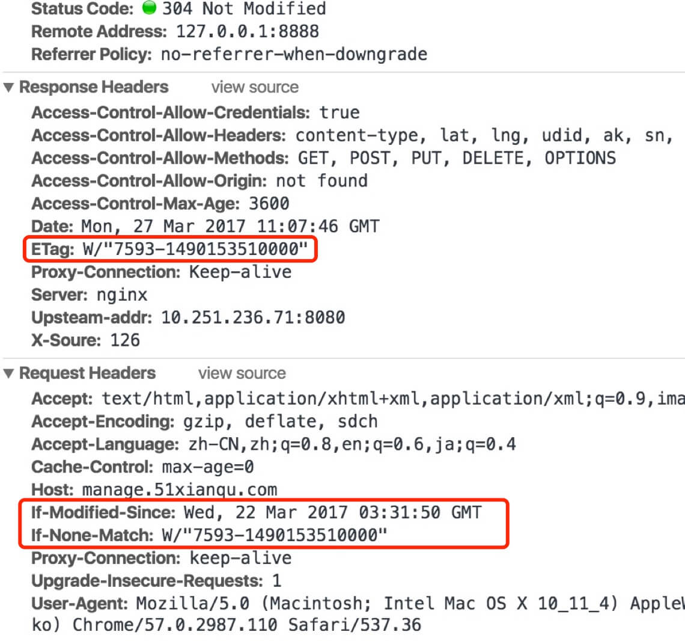Click the Referrer Policy value
The width and height of the screenshot is (685, 641).
pos(294,54)
